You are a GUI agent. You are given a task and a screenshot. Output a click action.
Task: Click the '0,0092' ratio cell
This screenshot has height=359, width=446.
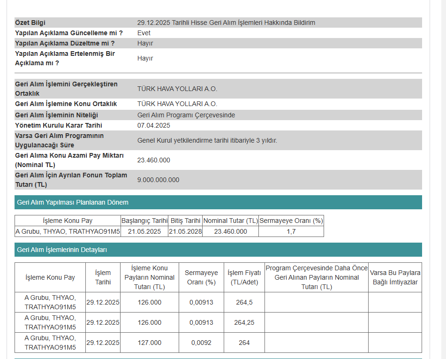point(201,343)
